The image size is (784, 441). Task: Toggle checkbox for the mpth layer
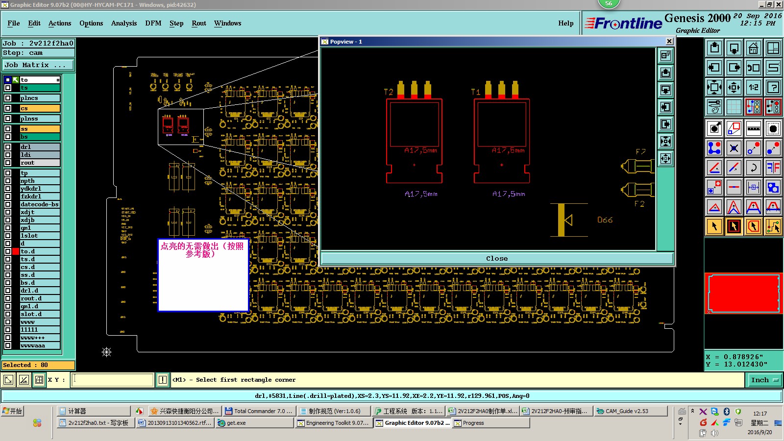click(x=8, y=181)
